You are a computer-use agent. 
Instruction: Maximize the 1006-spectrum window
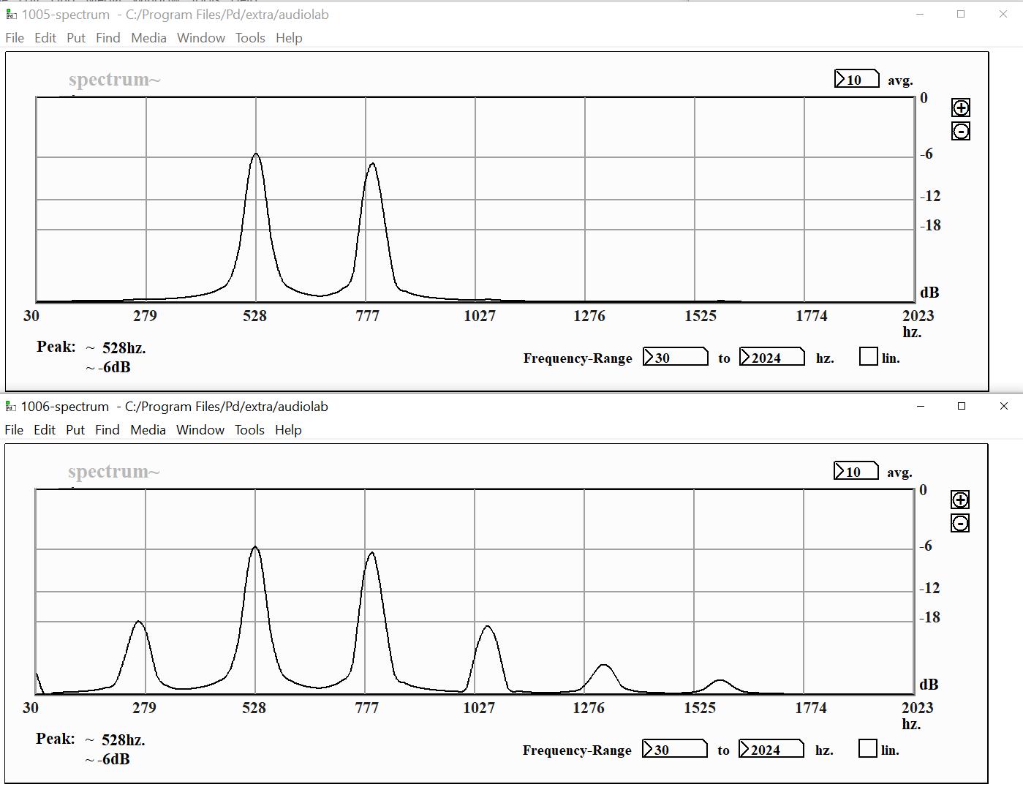click(x=962, y=406)
